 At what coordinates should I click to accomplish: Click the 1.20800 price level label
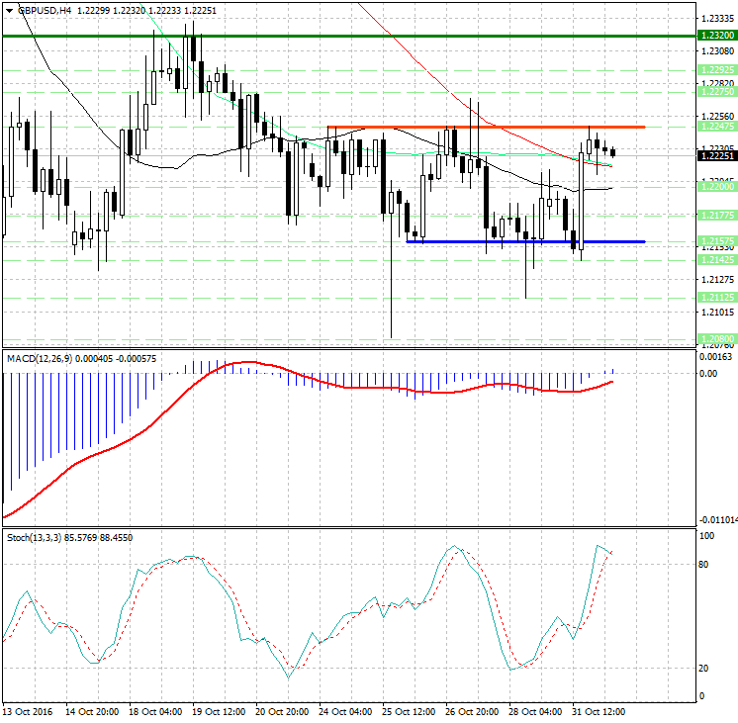pos(715,338)
